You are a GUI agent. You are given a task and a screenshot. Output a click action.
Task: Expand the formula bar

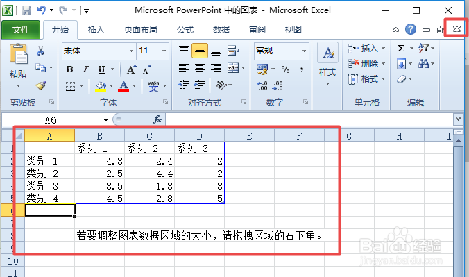tap(459, 119)
